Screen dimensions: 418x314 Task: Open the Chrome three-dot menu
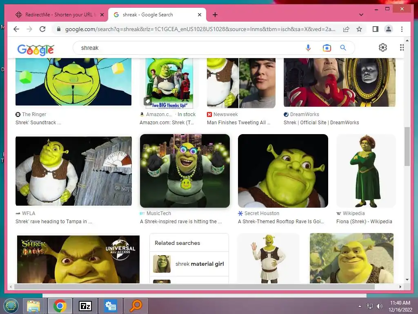point(402,29)
